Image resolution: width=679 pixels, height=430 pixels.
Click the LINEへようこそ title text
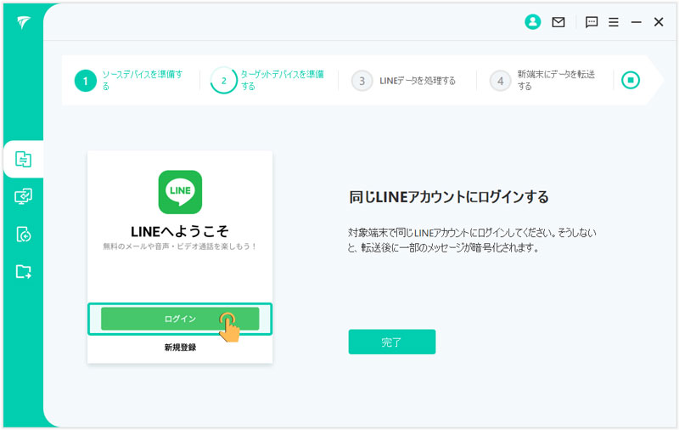tap(180, 231)
